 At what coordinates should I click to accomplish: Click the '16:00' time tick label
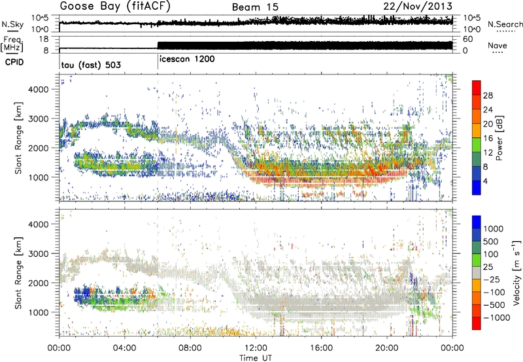pos(321,348)
